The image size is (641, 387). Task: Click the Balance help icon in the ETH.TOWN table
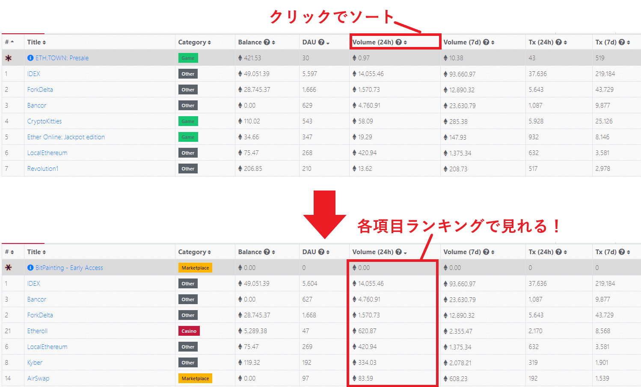tap(267, 42)
